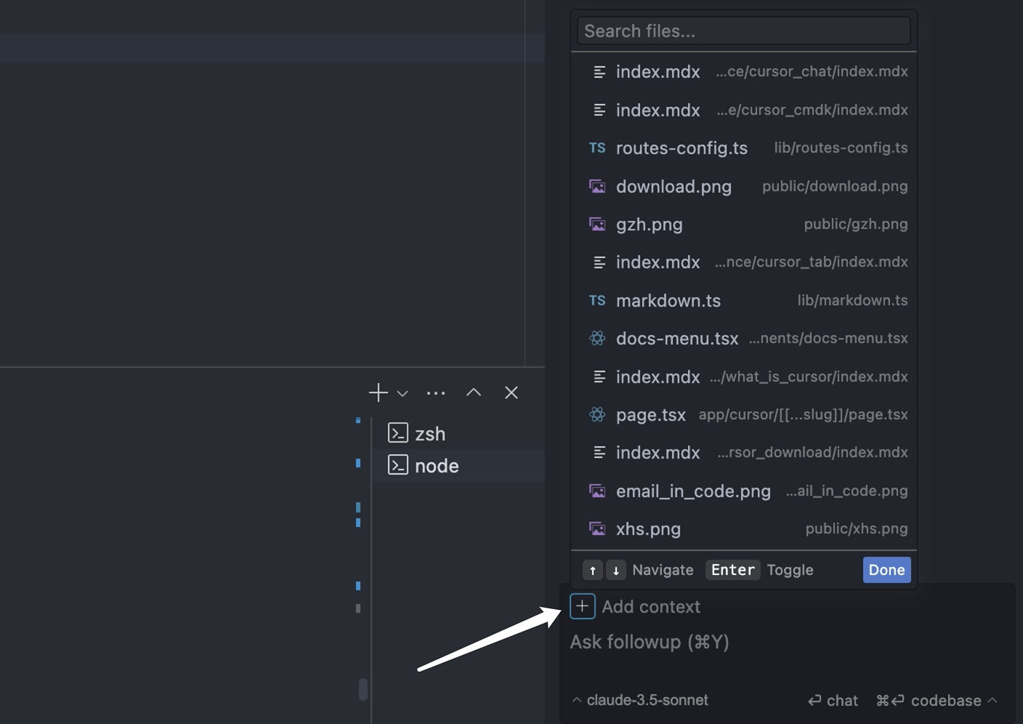Click the image icon of download.png
This screenshot has width=1023, height=724.
[x=597, y=186]
